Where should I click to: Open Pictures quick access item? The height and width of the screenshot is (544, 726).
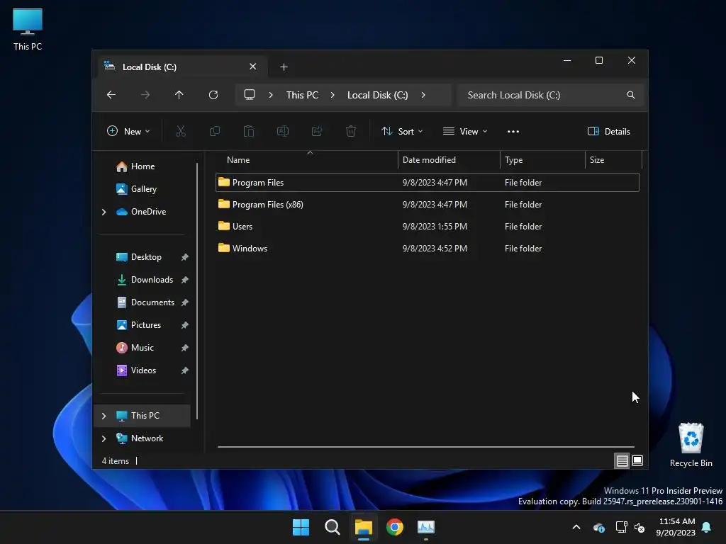(145, 325)
